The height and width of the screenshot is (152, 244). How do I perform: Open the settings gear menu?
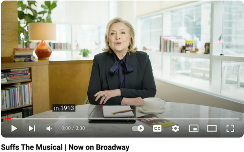click(176, 128)
